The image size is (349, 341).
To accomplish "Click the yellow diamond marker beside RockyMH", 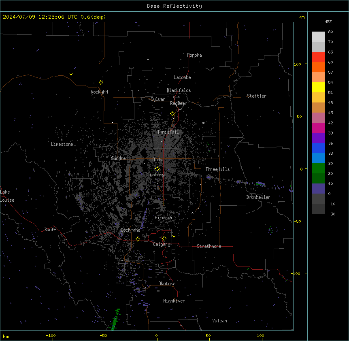I will 101,82.
